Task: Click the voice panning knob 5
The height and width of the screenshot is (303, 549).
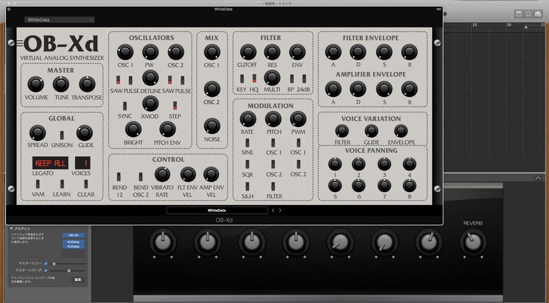Action: click(335, 186)
